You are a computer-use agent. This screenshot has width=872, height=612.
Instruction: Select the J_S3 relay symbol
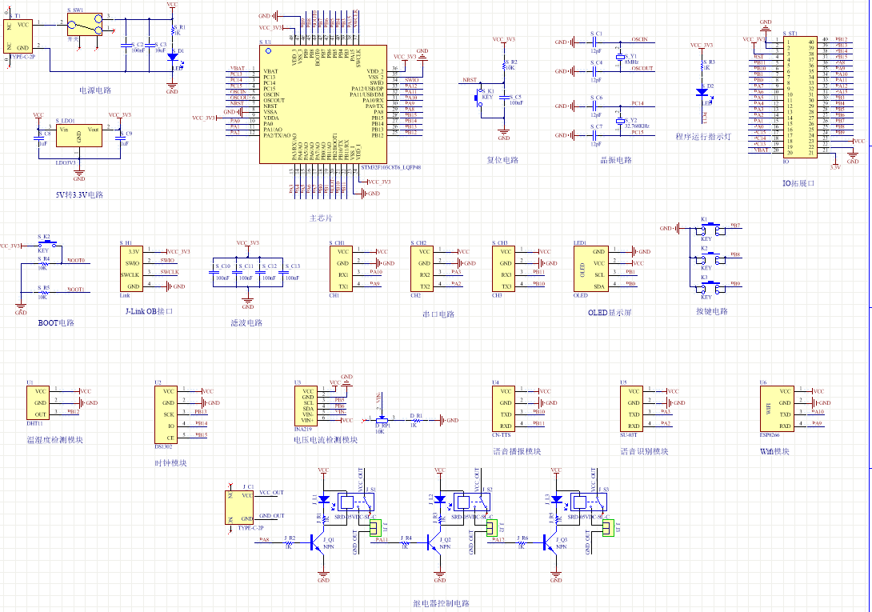(590, 502)
